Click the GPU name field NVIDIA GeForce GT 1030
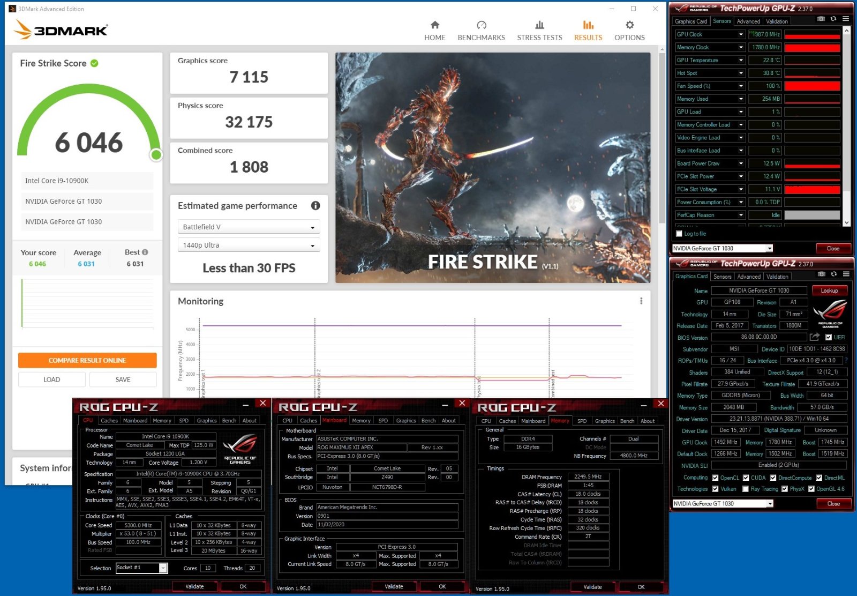 point(759,290)
